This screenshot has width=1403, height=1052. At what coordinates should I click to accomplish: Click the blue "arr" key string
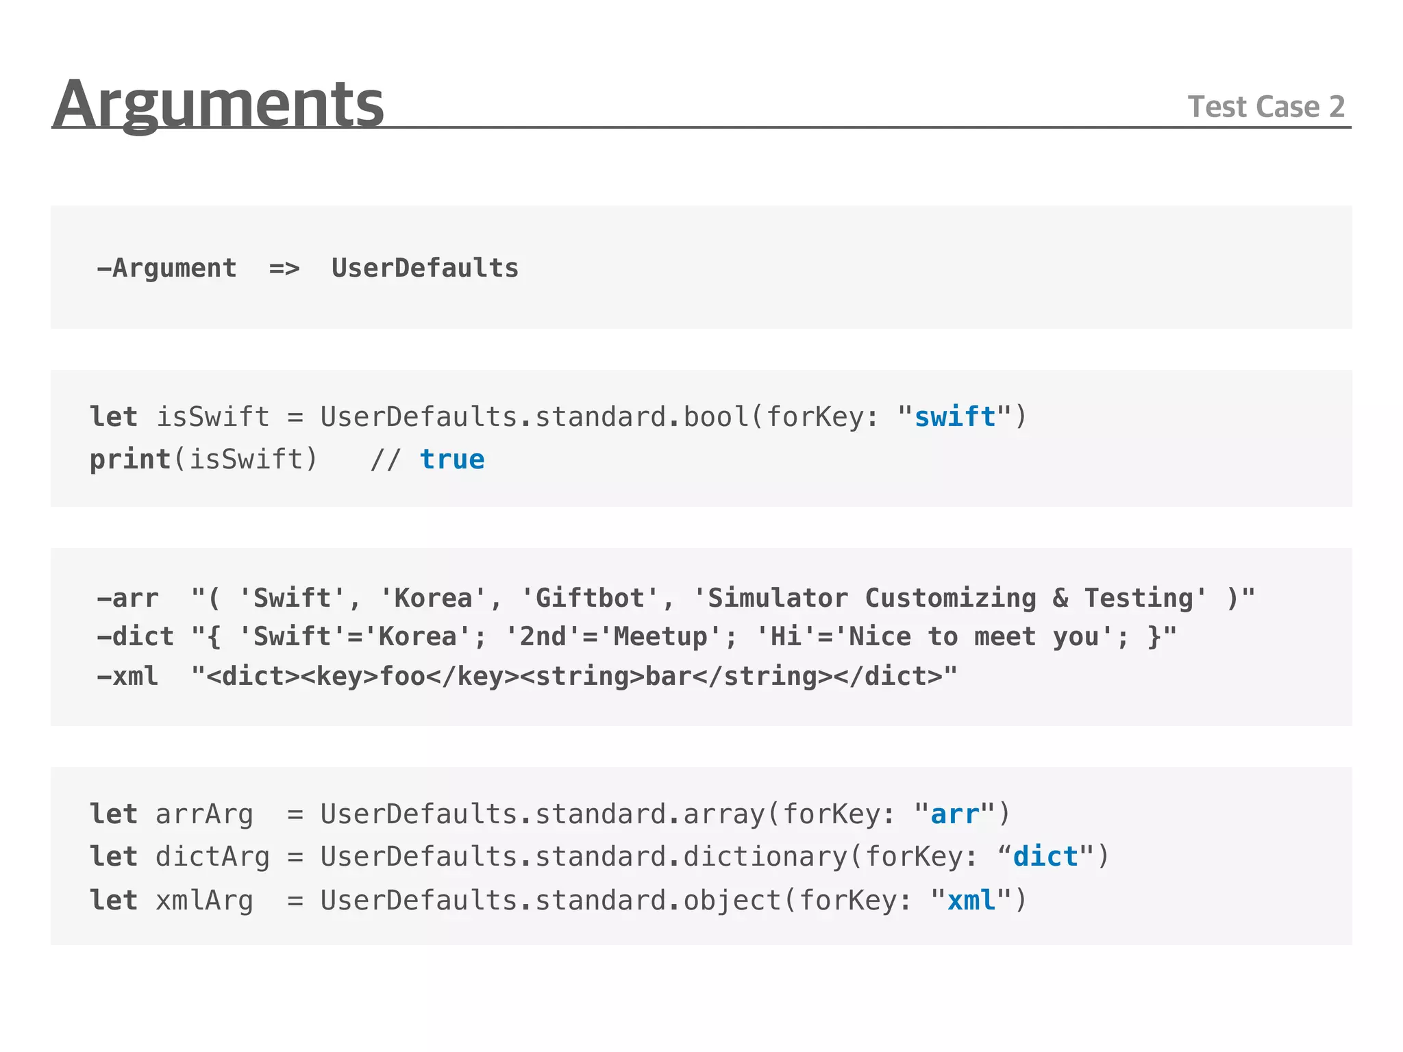pos(954,814)
